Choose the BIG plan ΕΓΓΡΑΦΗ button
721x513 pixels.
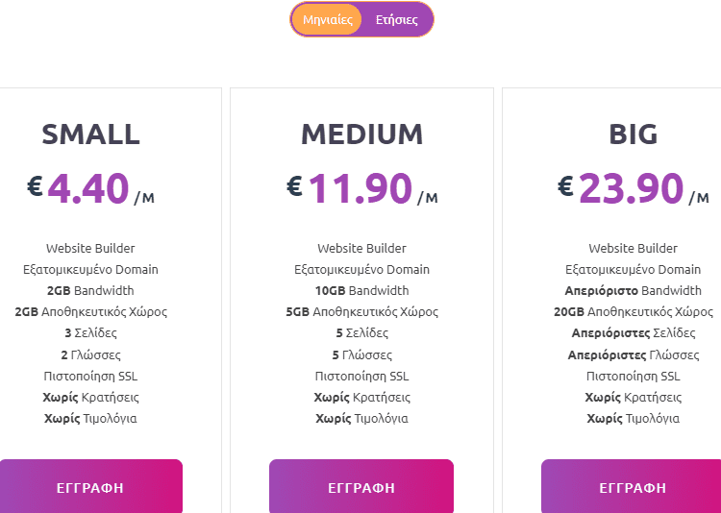pos(633,487)
